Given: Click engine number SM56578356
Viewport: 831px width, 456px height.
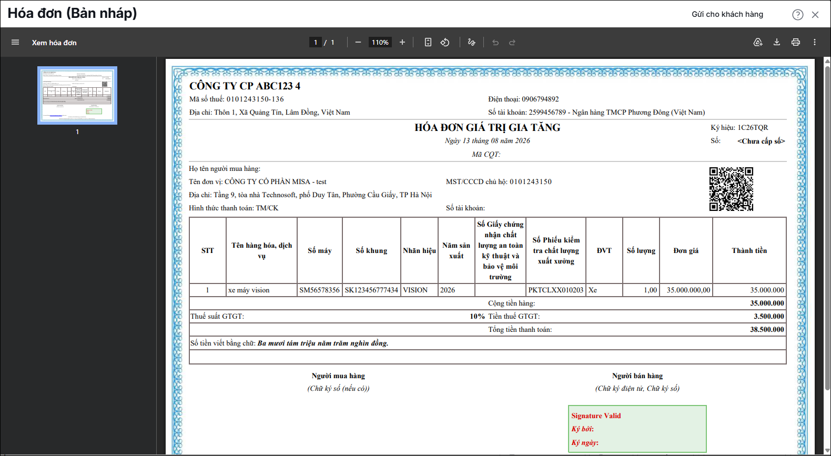Looking at the screenshot, I should coord(319,290).
